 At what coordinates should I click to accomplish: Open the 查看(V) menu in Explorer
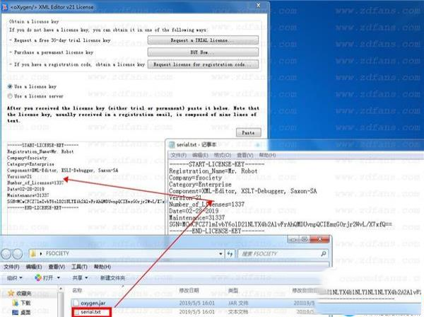tap(57, 267)
